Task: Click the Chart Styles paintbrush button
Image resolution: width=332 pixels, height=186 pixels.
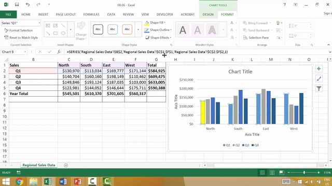Action: 319,79
